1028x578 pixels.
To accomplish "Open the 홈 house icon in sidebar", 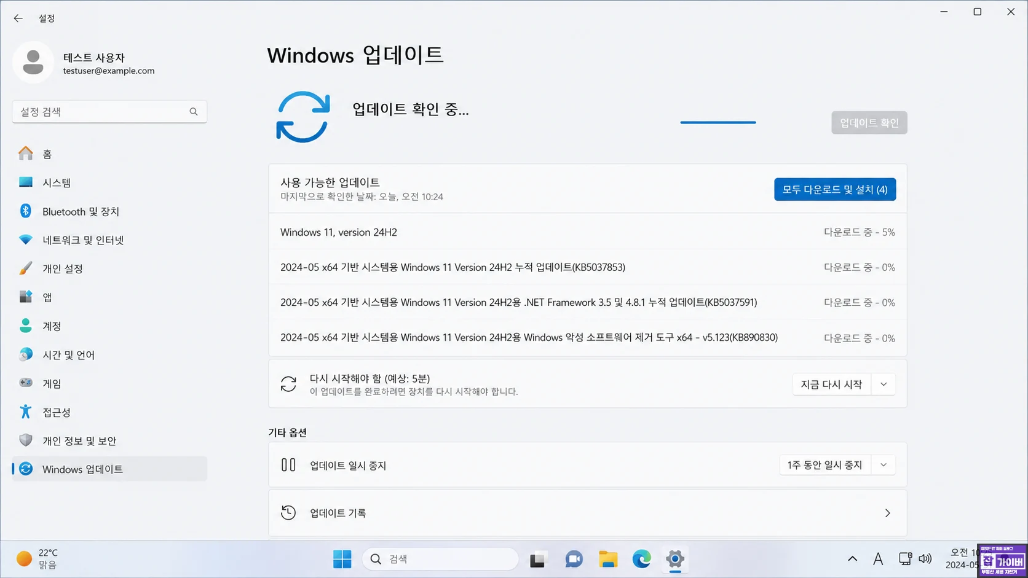I will (x=26, y=154).
